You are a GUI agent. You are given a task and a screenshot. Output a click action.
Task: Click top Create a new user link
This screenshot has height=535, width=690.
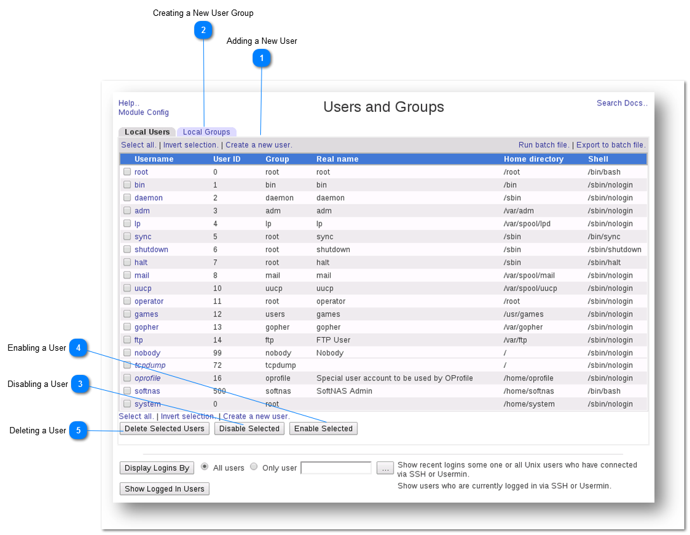[x=259, y=145]
